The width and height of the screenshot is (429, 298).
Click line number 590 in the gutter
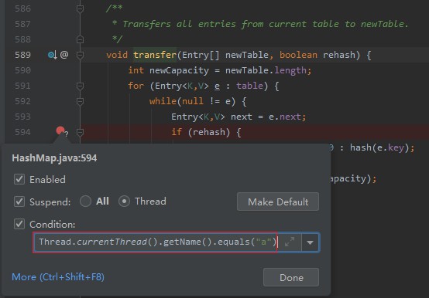(22, 70)
